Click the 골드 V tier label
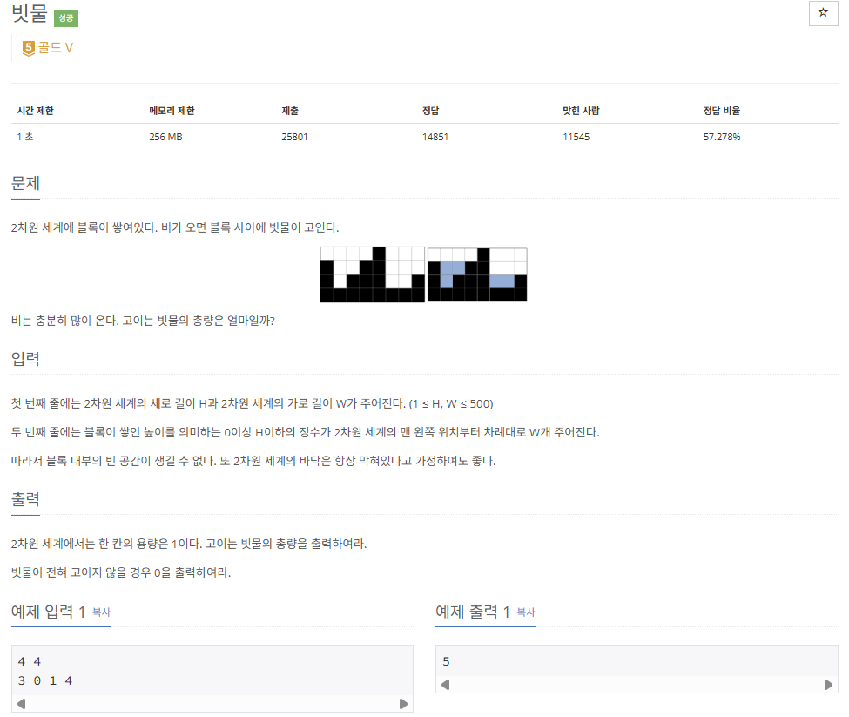The height and width of the screenshot is (717, 849). coord(55,48)
